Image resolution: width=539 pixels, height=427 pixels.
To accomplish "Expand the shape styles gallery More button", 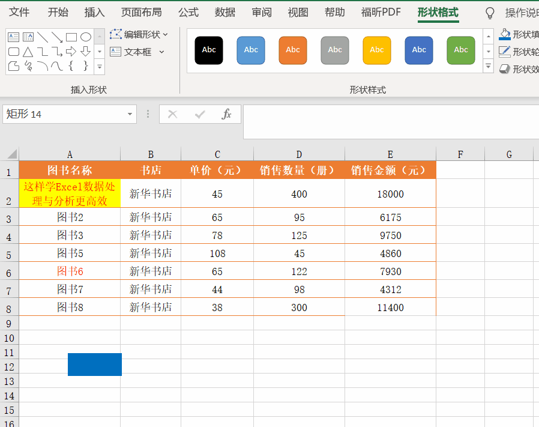I will point(488,65).
